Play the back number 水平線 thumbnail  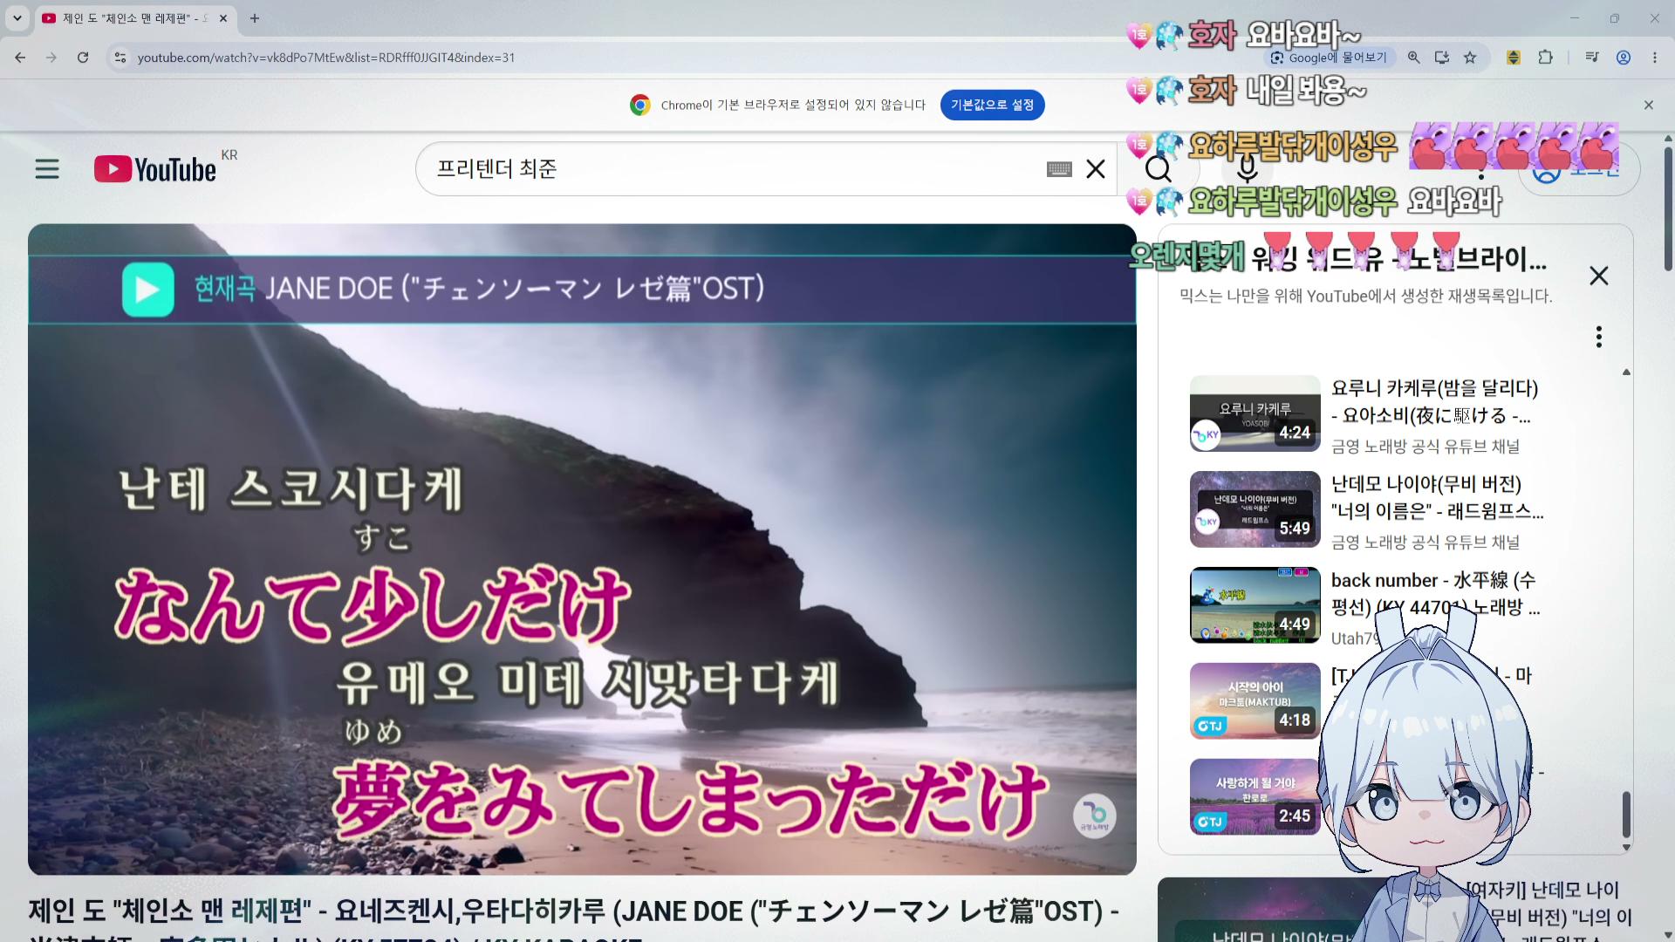1255,605
